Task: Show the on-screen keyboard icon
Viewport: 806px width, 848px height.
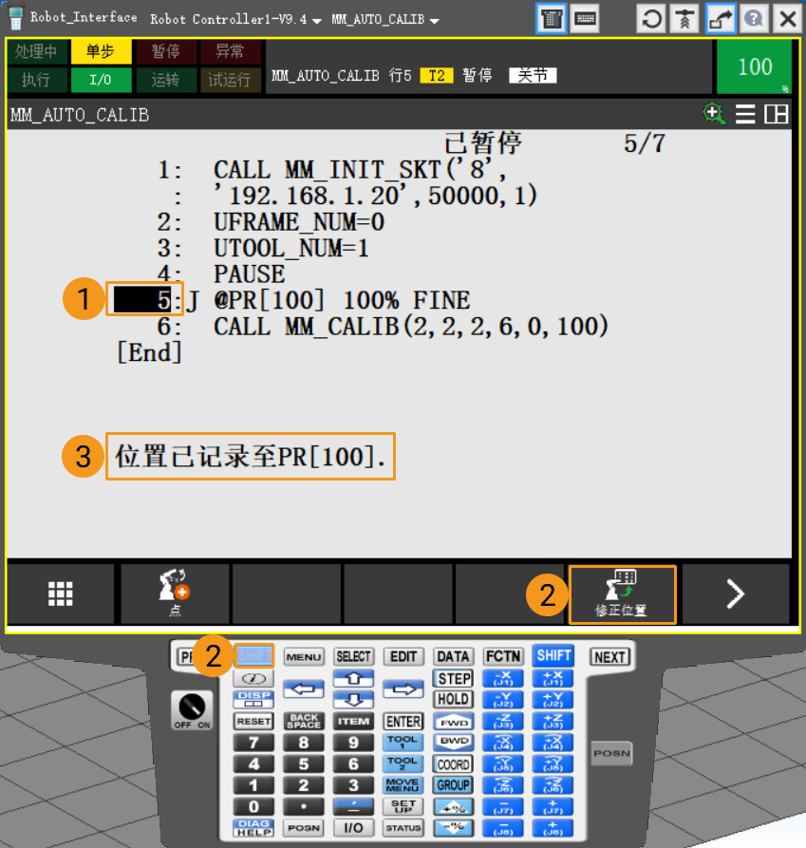Action: (x=583, y=19)
